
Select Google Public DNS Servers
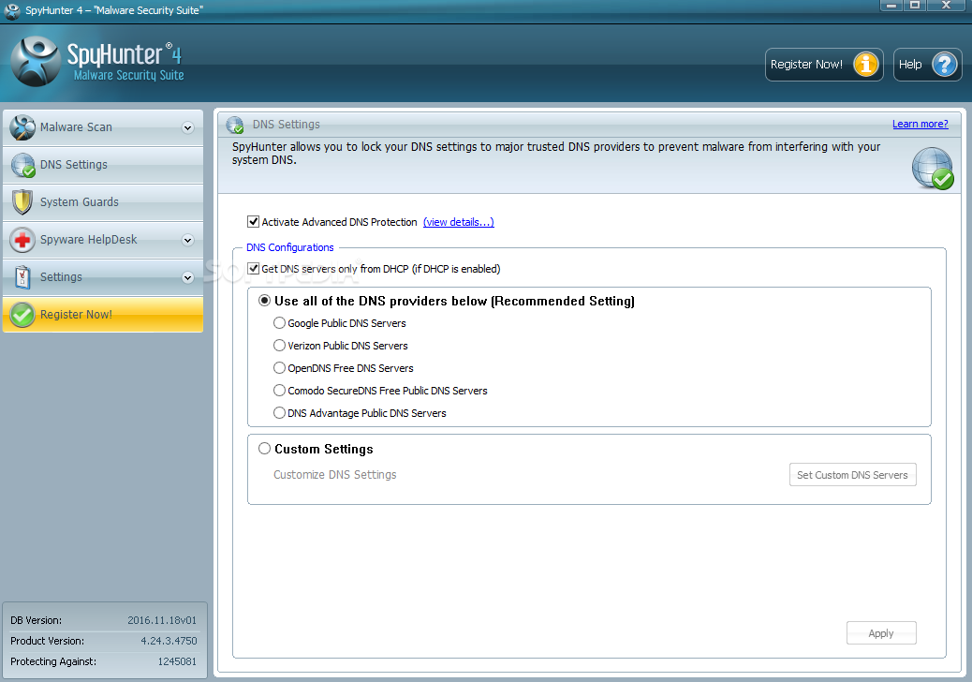click(x=280, y=323)
